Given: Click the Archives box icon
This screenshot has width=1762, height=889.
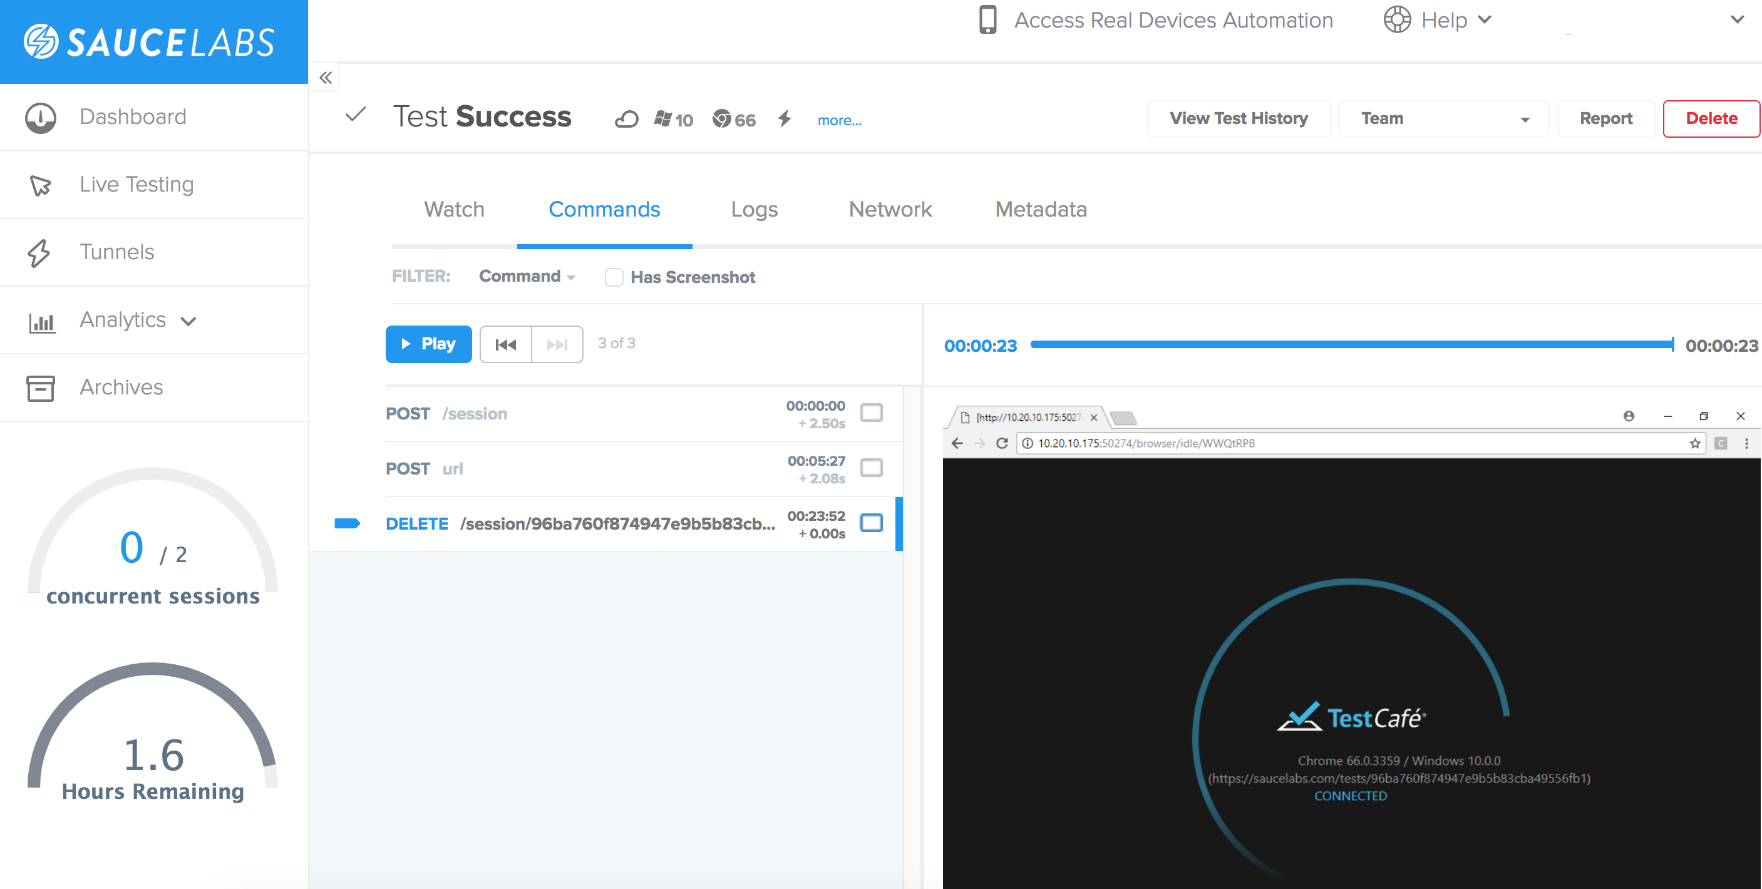Looking at the screenshot, I should click(40, 388).
